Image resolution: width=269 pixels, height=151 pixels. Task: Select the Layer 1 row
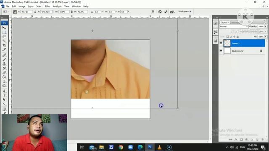point(244,43)
